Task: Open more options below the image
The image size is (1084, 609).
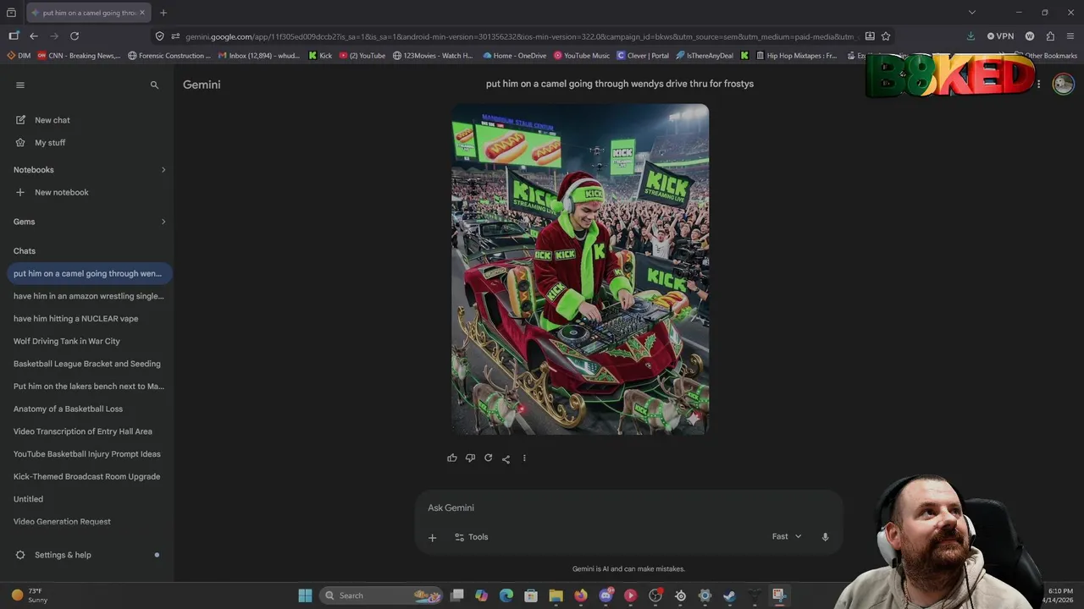Action: pos(524,458)
